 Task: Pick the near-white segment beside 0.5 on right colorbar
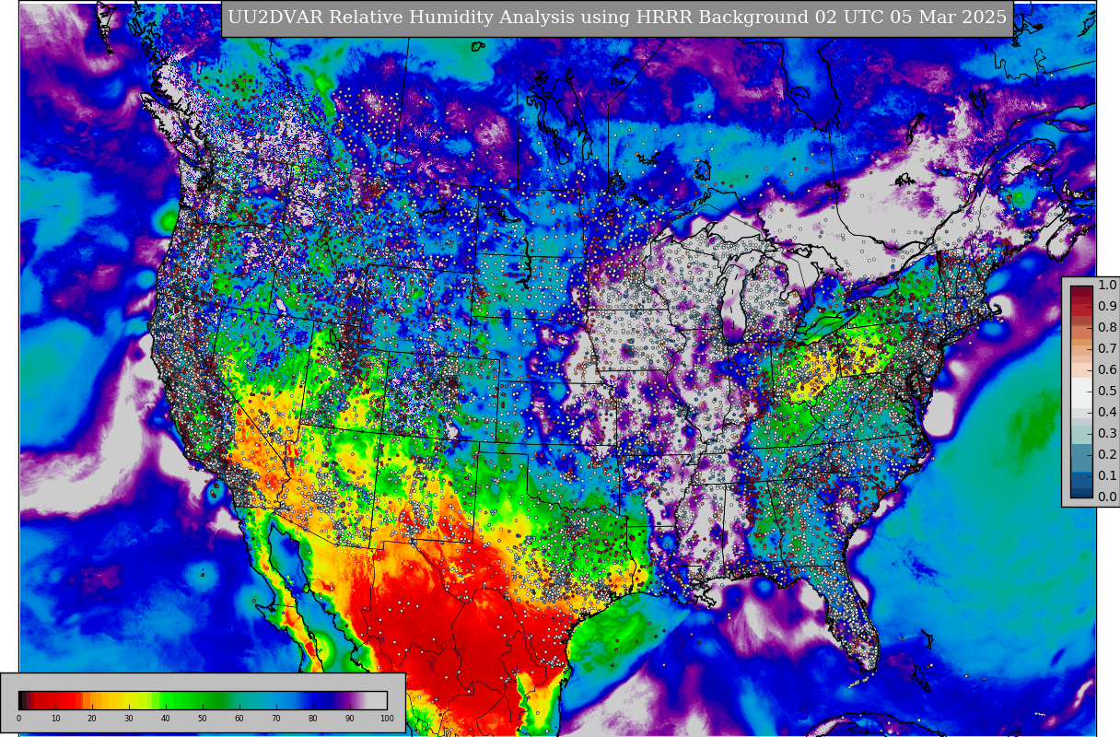[x=1081, y=392]
